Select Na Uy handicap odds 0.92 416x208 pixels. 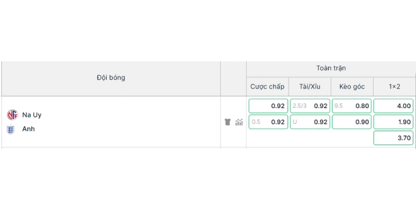point(268,106)
